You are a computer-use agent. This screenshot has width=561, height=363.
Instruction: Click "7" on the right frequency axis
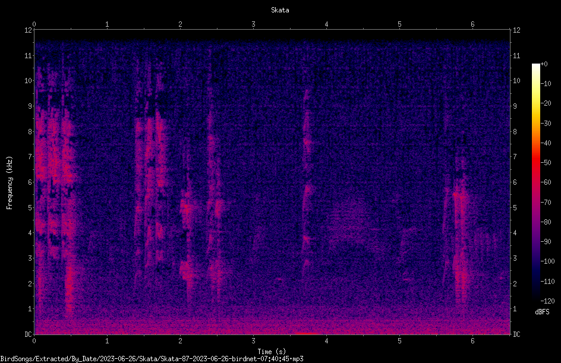pos(515,157)
